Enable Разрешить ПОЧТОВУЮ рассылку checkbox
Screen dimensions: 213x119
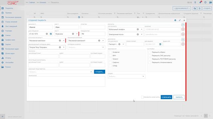[149, 59]
